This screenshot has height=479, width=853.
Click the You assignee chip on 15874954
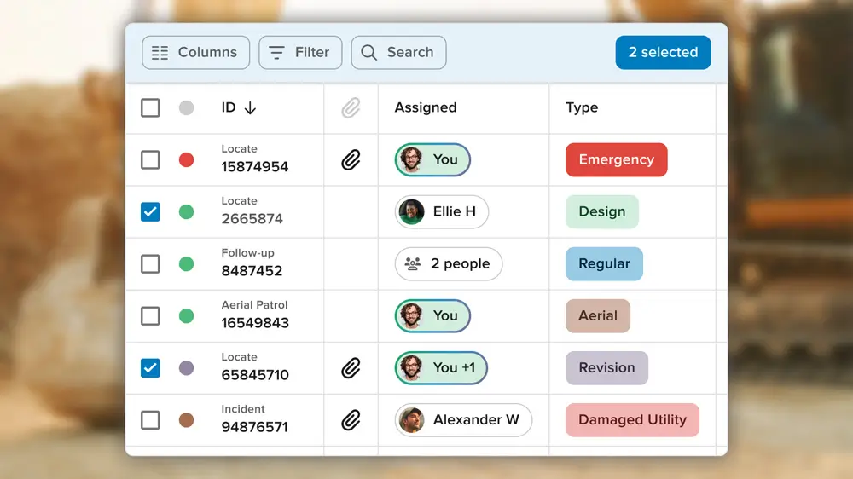pos(432,160)
